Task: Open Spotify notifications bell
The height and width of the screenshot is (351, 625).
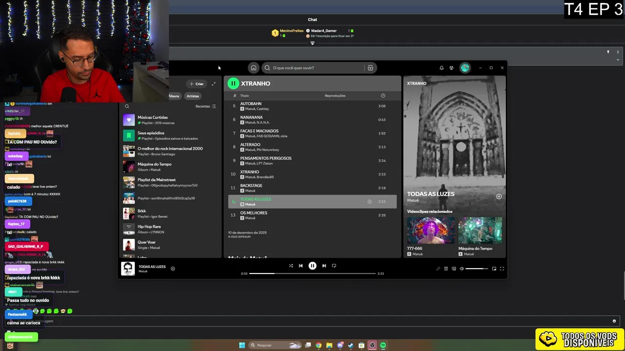Action: [441, 68]
